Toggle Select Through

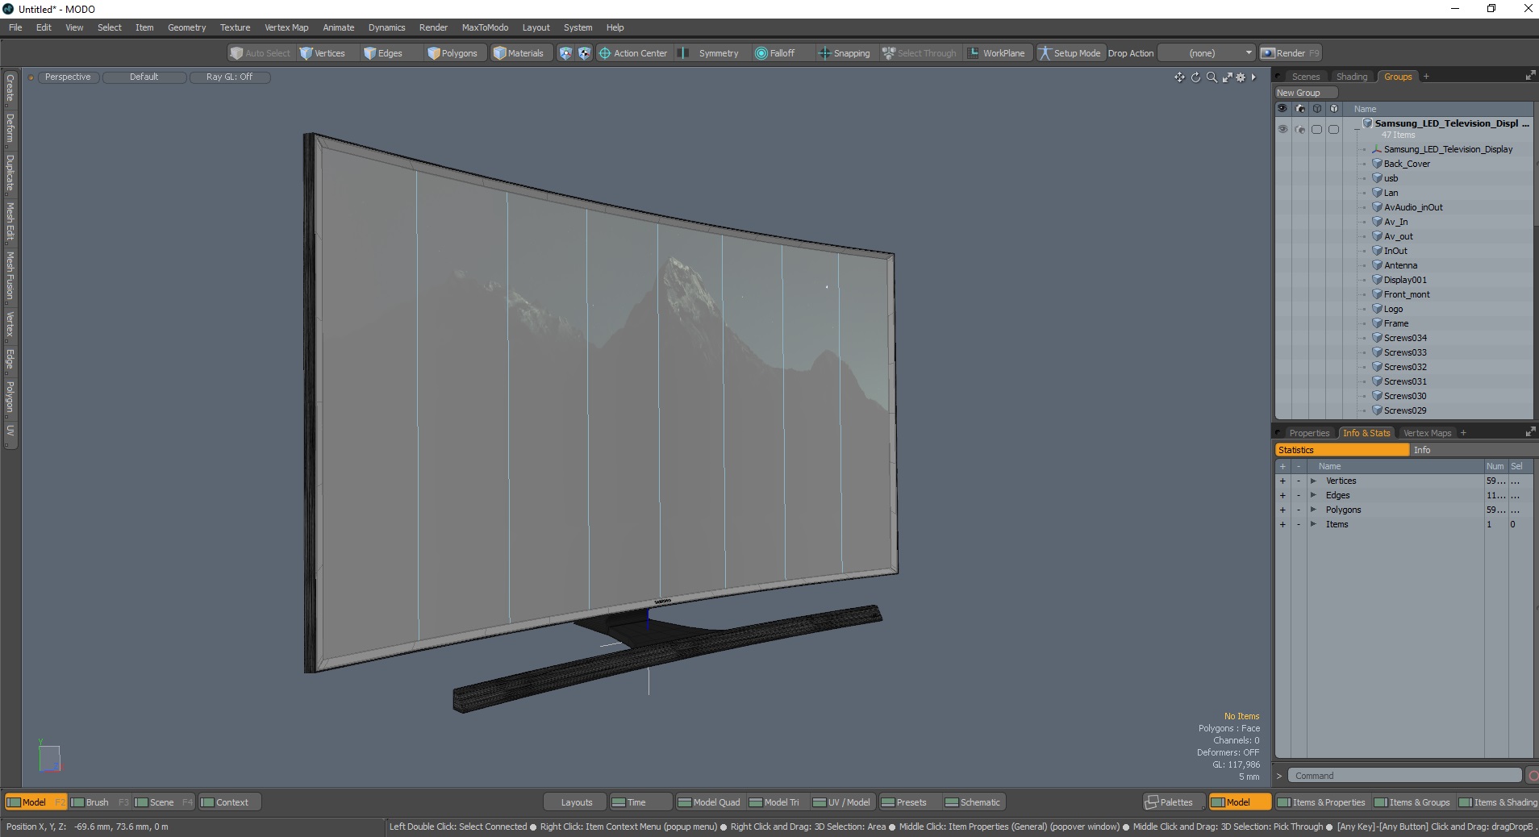919,53
